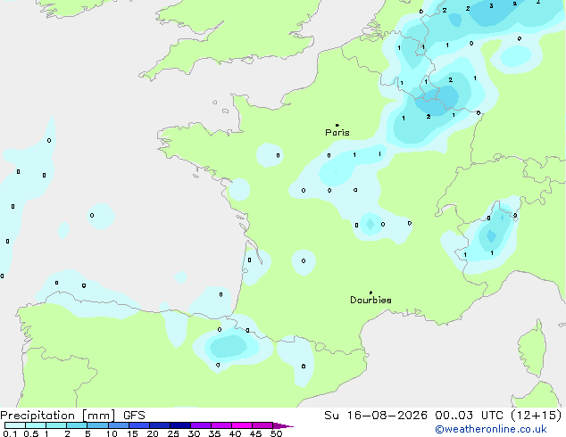
Task: Click the legend arrow tip beyond 50 mm
Action: click(x=283, y=425)
